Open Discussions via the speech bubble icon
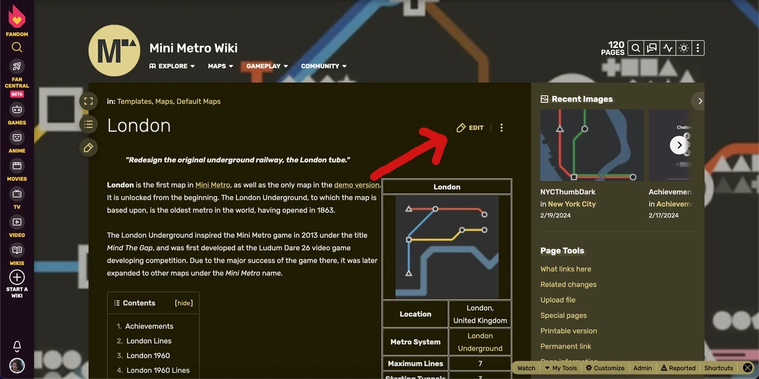Viewport: 759px width, 379px height. pos(651,47)
